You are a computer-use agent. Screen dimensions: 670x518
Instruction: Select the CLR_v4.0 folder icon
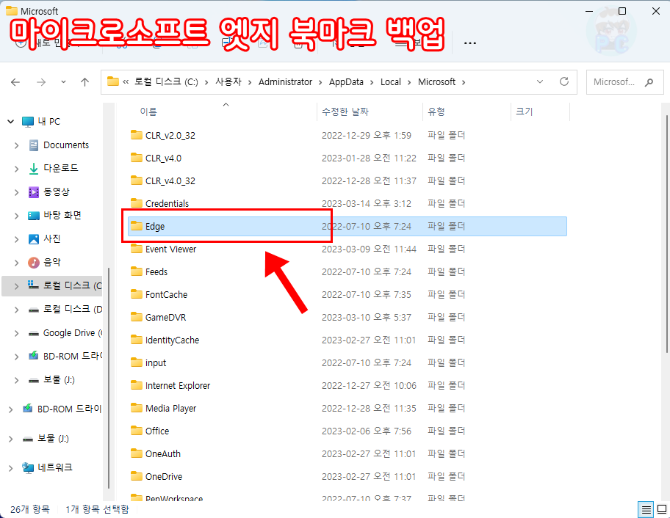(x=137, y=158)
